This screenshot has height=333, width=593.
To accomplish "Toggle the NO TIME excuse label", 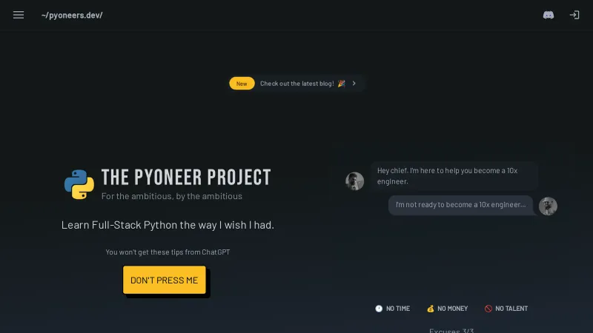I will pos(398,309).
